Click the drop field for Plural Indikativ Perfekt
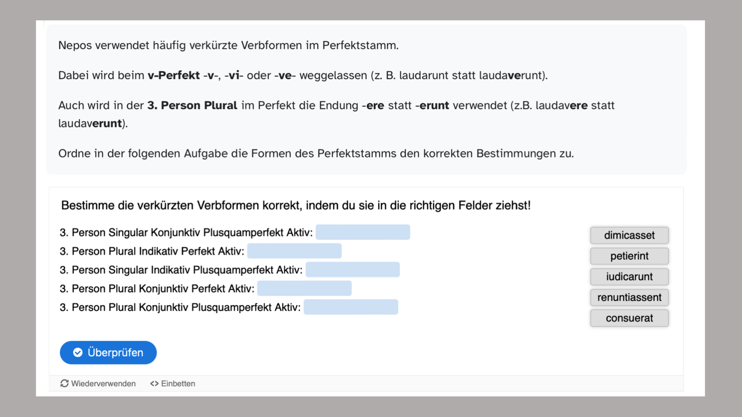742x417 pixels. [294, 251]
